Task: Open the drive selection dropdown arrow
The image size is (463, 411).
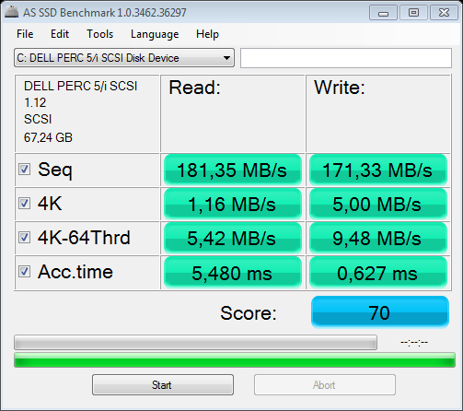Action: click(x=226, y=58)
